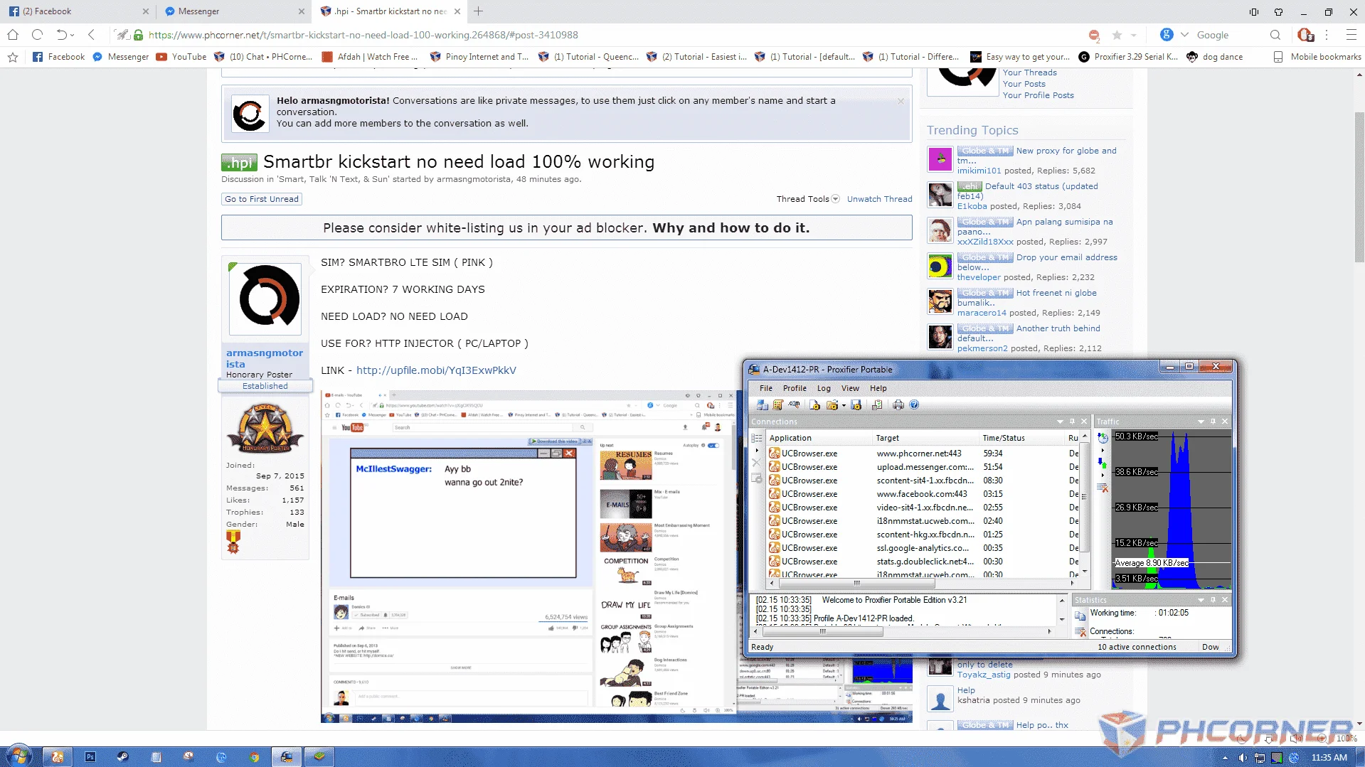Screen dimensions: 1365x767
Task: Dismiss conversations notice with X
Action: pyautogui.click(x=901, y=101)
